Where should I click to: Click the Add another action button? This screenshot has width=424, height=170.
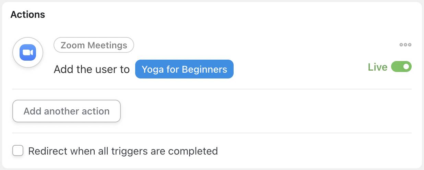point(67,111)
